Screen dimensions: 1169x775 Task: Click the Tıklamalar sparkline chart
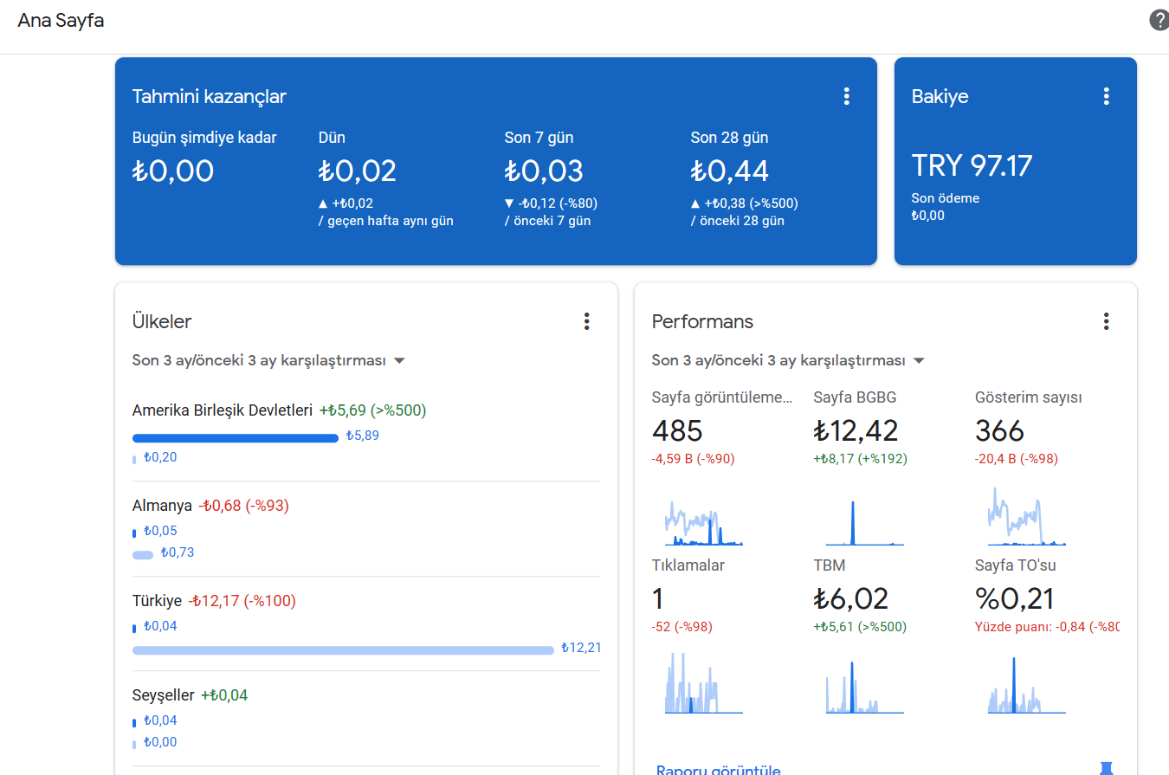pyautogui.click(x=704, y=682)
